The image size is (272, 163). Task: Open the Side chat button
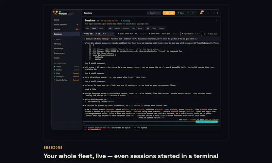(x=212, y=34)
